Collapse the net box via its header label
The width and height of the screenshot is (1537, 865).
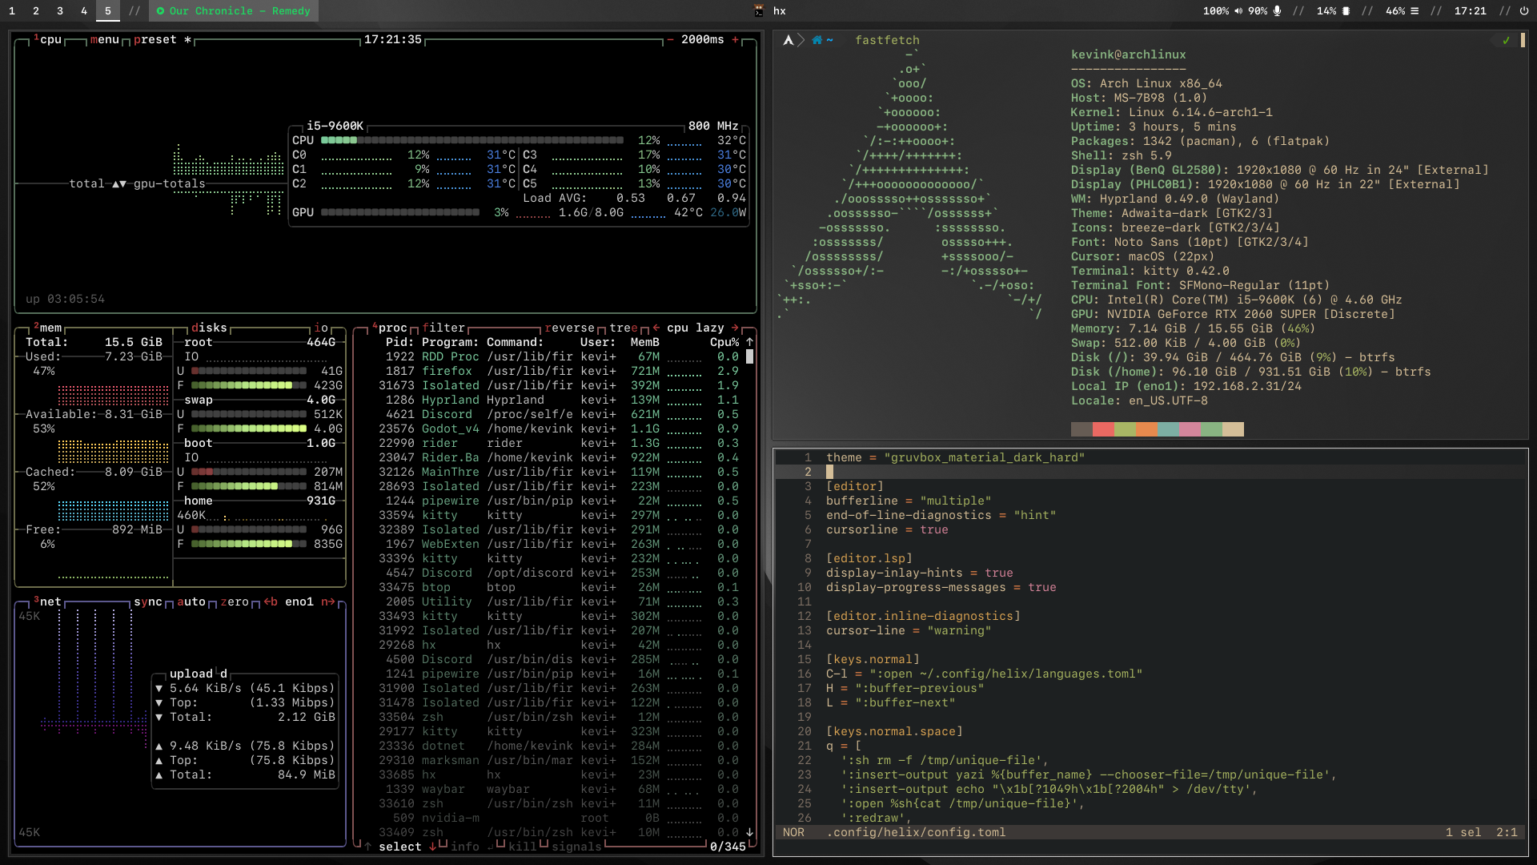48,601
